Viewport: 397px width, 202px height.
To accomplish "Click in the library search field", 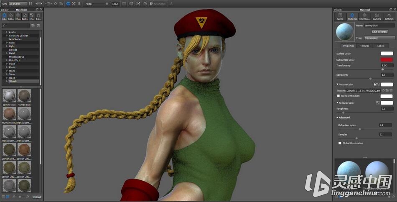I will pos(16,26).
